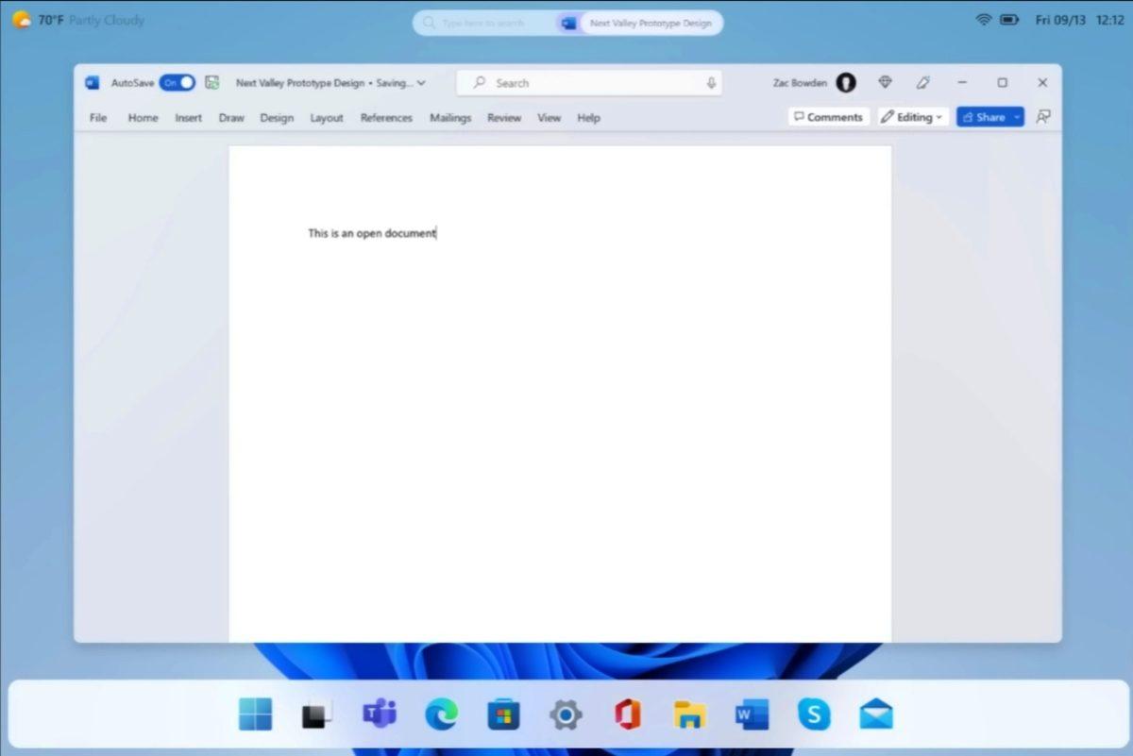The image size is (1133, 756).
Task: Expand the Share button dropdown arrow
Action: click(1017, 116)
